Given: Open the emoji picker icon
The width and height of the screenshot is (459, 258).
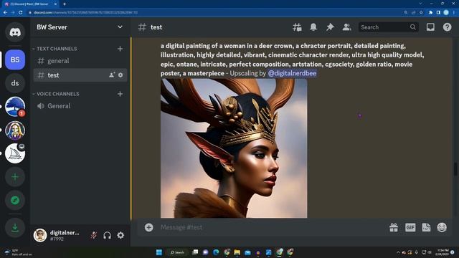Looking at the screenshot, I should pyautogui.click(x=442, y=227).
